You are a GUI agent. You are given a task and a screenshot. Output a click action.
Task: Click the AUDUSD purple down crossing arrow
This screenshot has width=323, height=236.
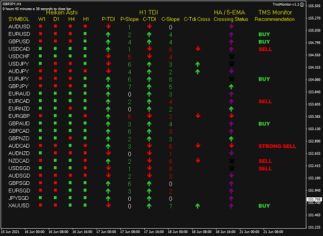point(232,26)
